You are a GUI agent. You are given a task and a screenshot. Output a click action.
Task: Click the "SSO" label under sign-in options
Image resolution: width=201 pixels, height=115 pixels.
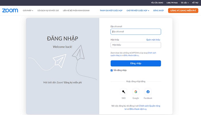pos(123,98)
